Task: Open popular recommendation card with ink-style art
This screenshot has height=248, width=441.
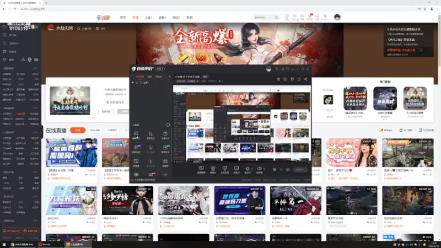Action: [385, 99]
